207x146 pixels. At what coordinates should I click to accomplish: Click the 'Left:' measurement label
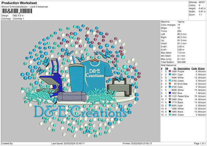[162, 34]
